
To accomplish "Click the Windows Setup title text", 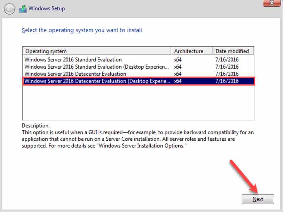I will click(x=47, y=9).
